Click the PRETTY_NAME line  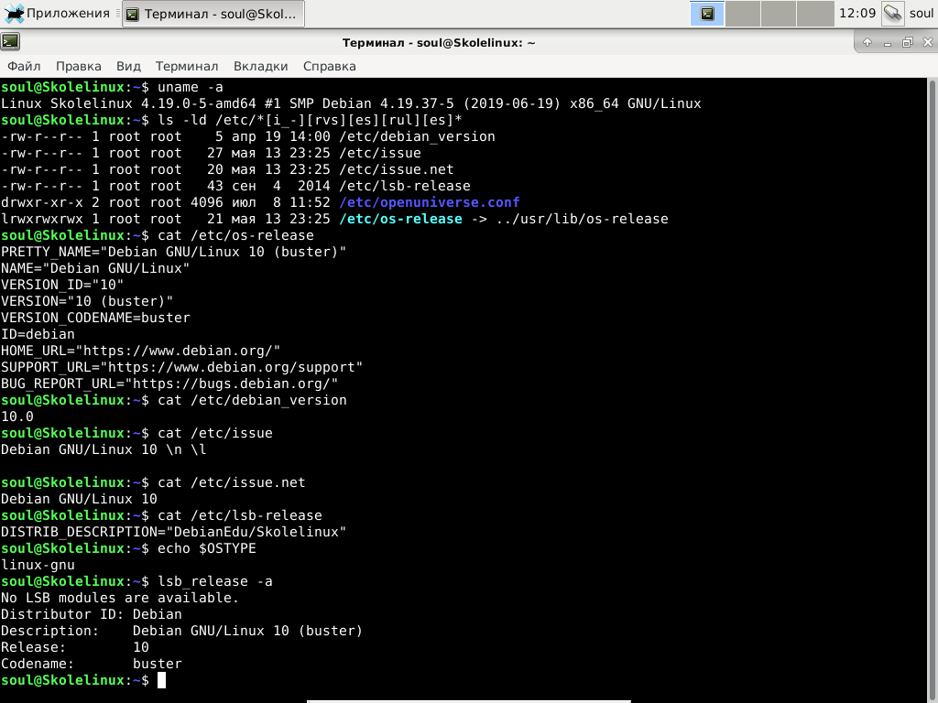click(173, 252)
